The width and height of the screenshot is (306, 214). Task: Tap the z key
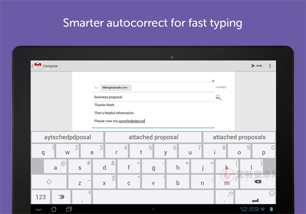80,182
